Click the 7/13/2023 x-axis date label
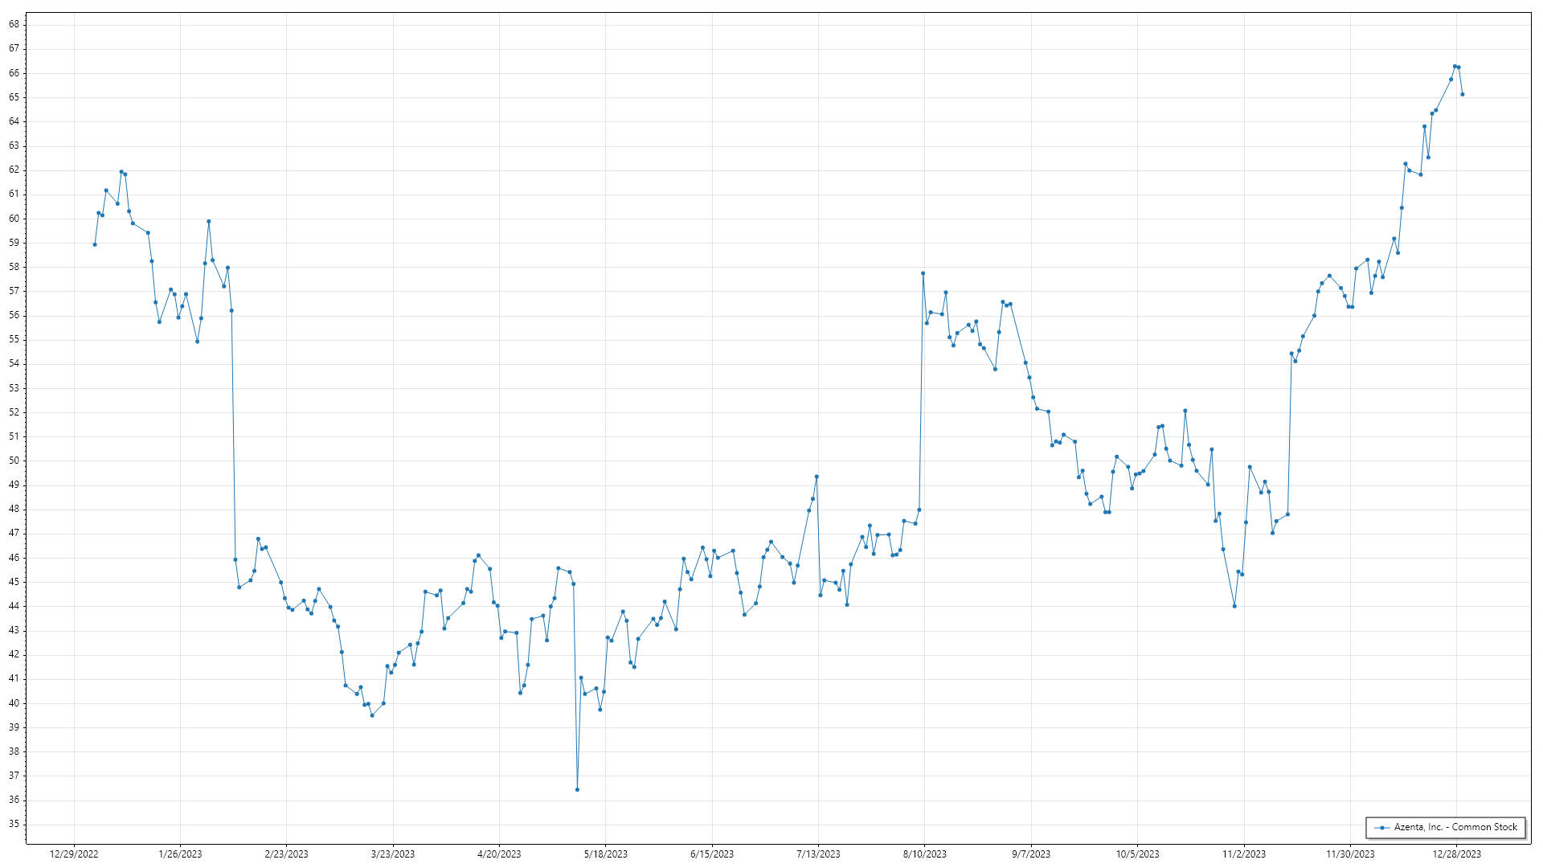The width and height of the screenshot is (1543, 868). (818, 854)
